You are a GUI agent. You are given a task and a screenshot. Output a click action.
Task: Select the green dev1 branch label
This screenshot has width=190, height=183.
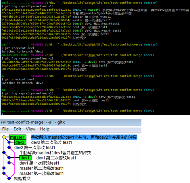pos(25,158)
